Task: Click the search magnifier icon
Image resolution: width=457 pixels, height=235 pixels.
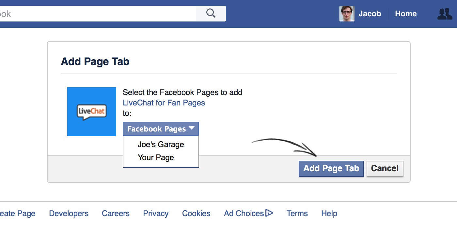Action: (211, 13)
